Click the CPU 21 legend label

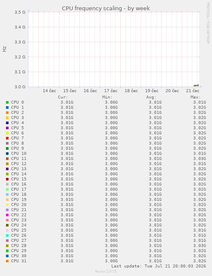(19, 210)
